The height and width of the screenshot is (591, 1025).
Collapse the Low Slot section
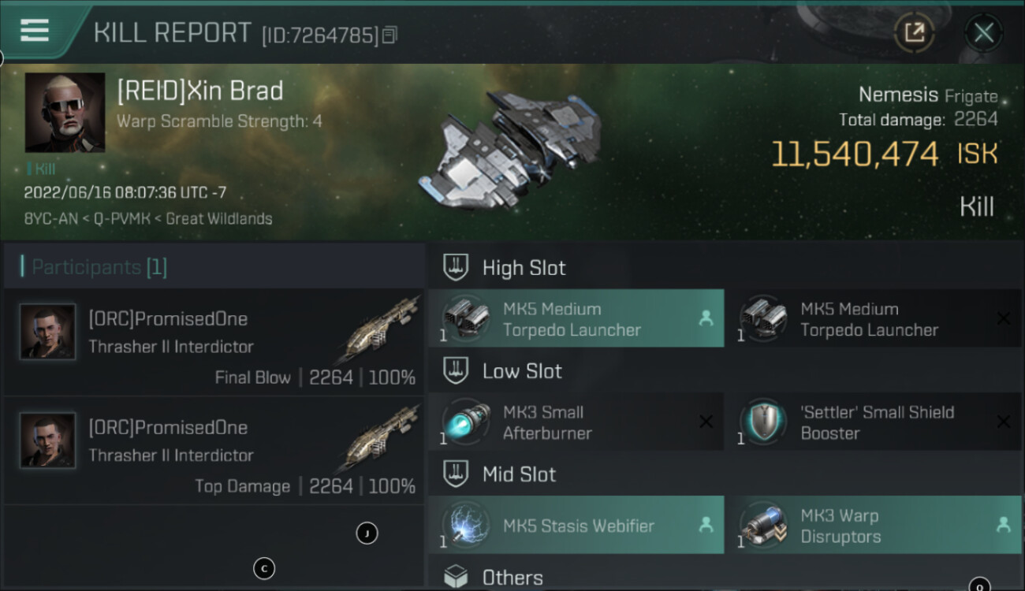click(x=522, y=371)
